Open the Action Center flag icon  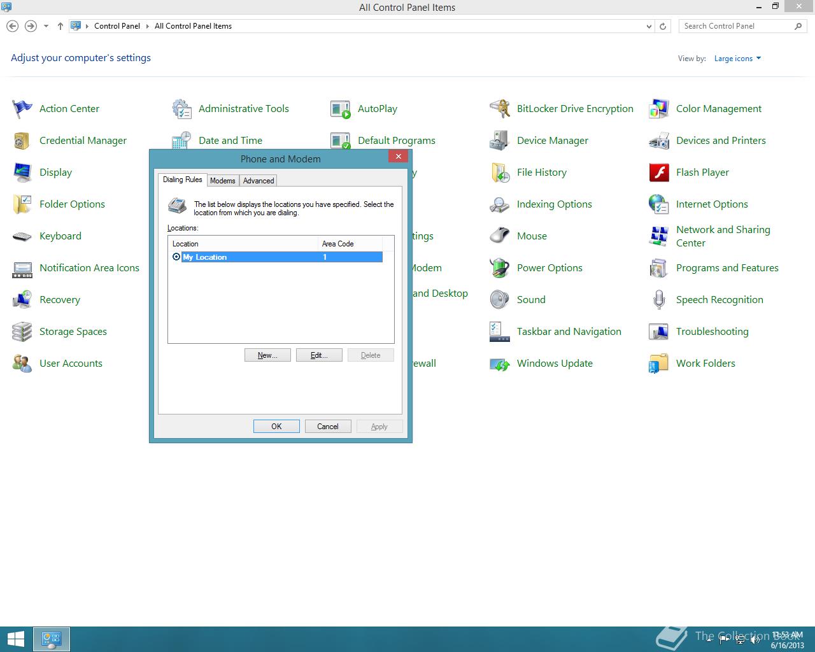coord(22,109)
